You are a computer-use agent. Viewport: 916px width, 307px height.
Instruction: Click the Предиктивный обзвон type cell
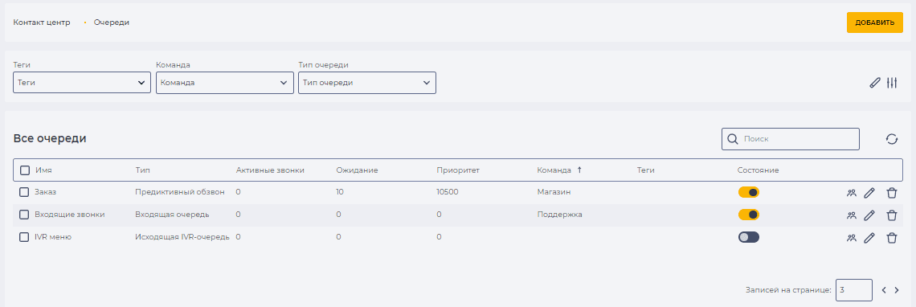tap(180, 192)
